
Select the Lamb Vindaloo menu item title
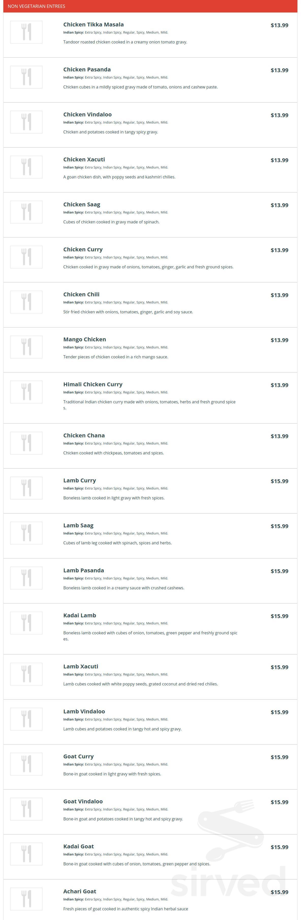84,711
